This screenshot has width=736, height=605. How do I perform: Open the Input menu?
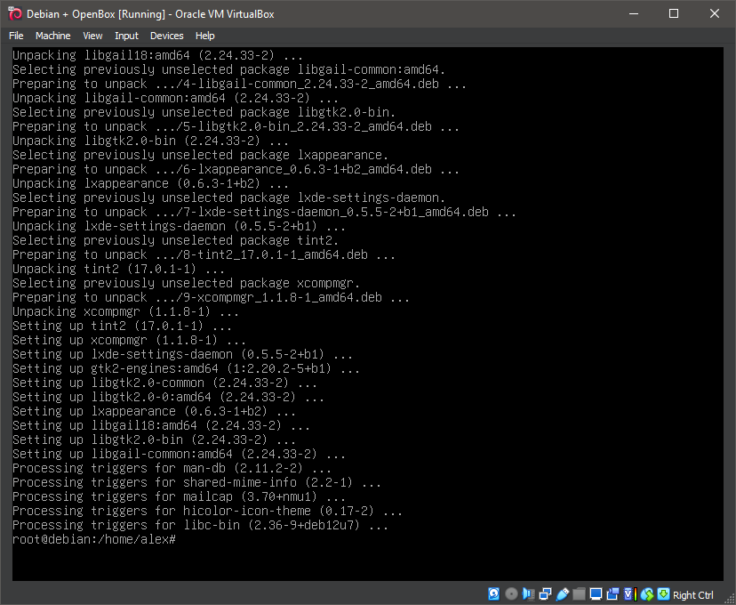pyautogui.click(x=126, y=36)
